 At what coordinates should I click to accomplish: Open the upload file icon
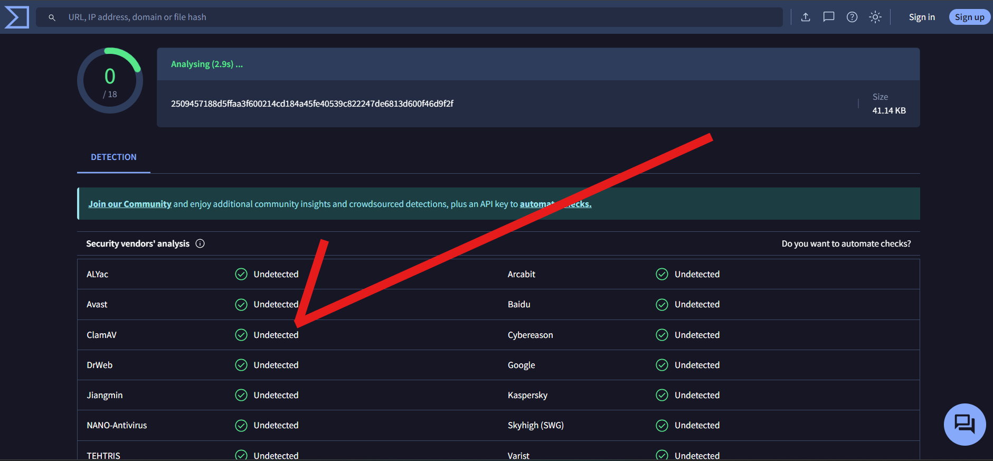(806, 17)
